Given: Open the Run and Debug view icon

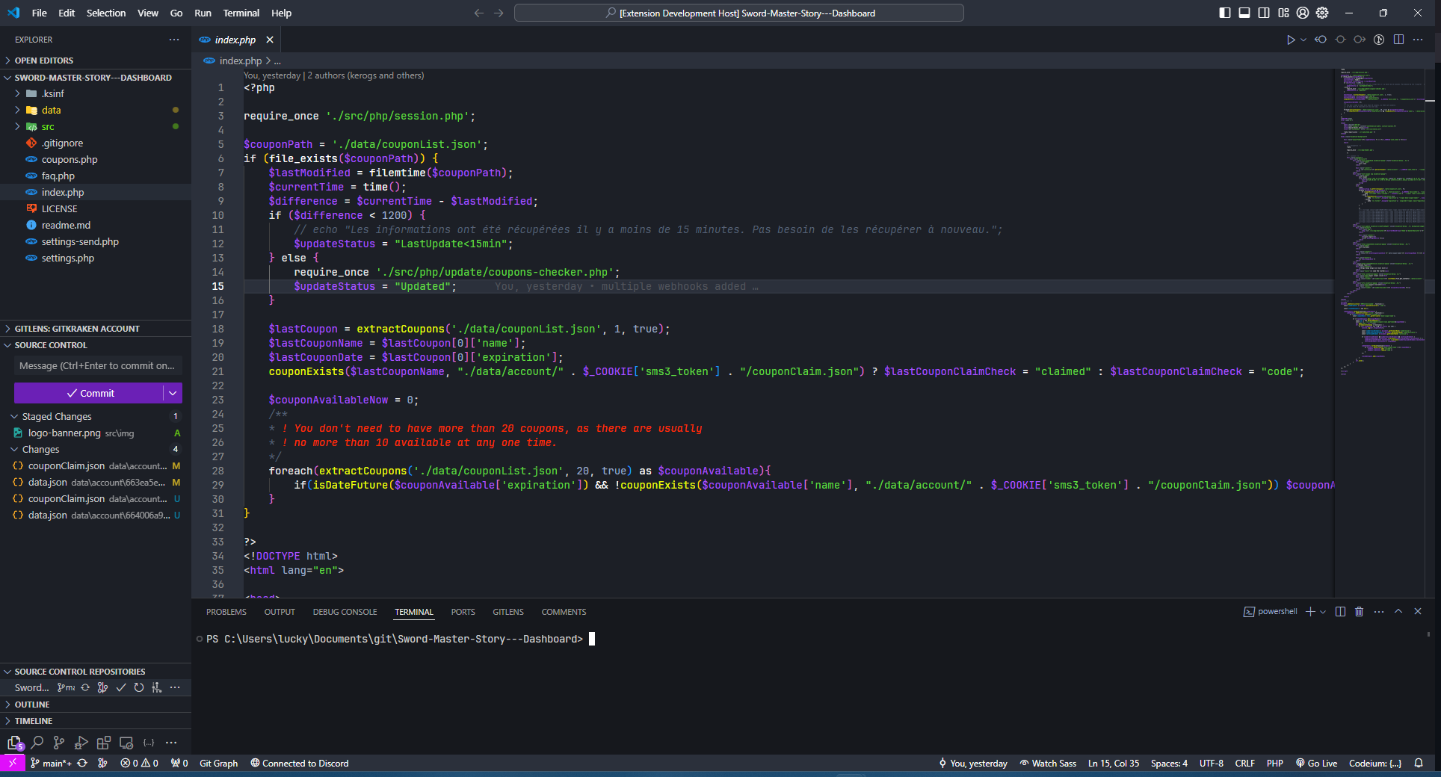Looking at the screenshot, I should (x=81, y=743).
